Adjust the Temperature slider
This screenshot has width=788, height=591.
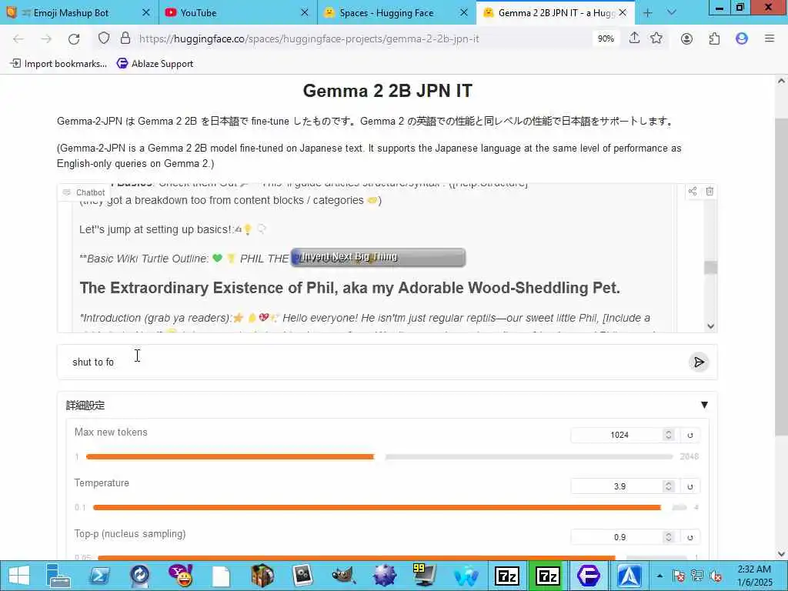(389, 508)
